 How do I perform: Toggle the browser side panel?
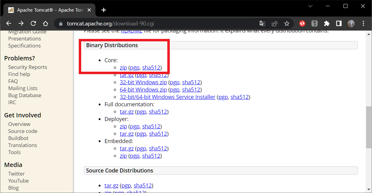click(x=339, y=23)
